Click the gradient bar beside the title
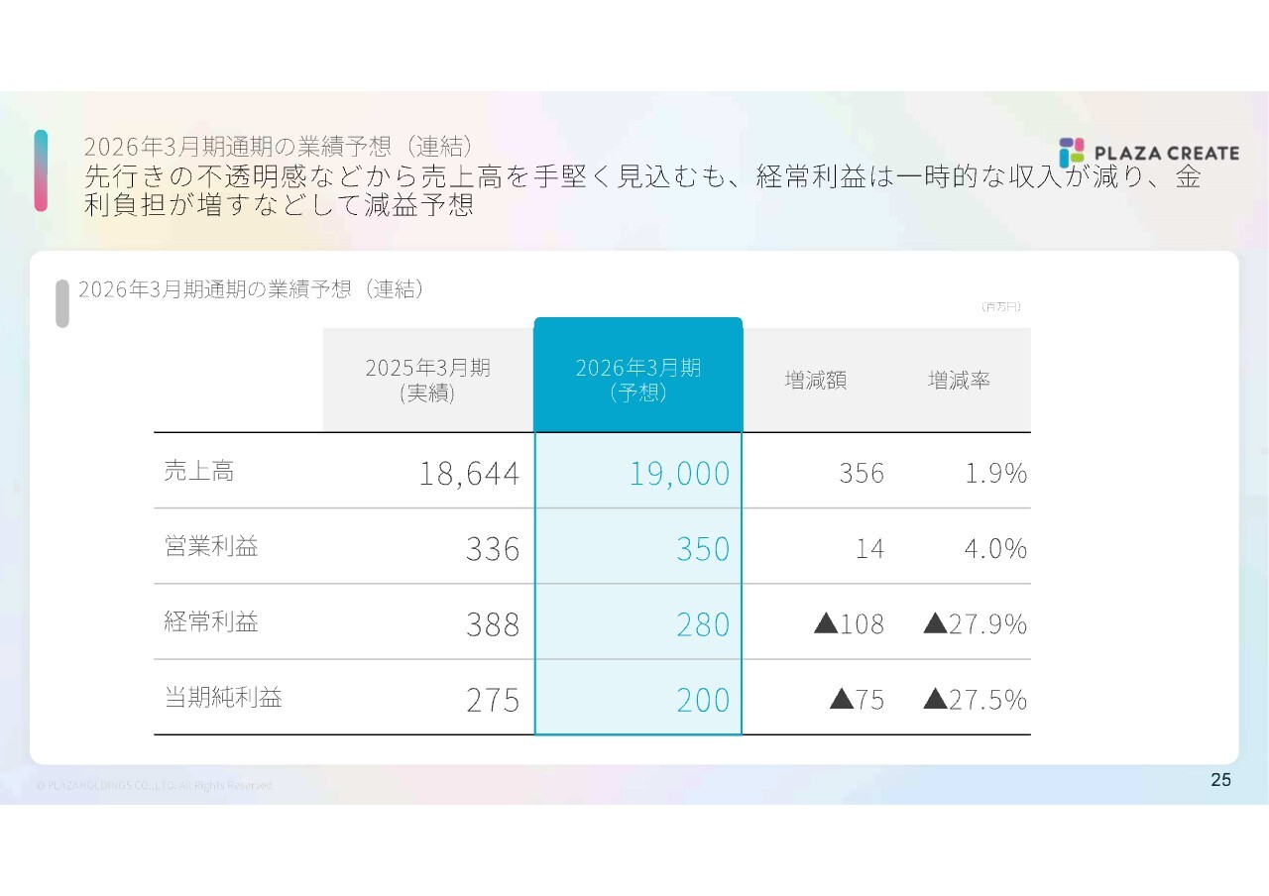Screen dimensions: 1269x896 pos(41,170)
